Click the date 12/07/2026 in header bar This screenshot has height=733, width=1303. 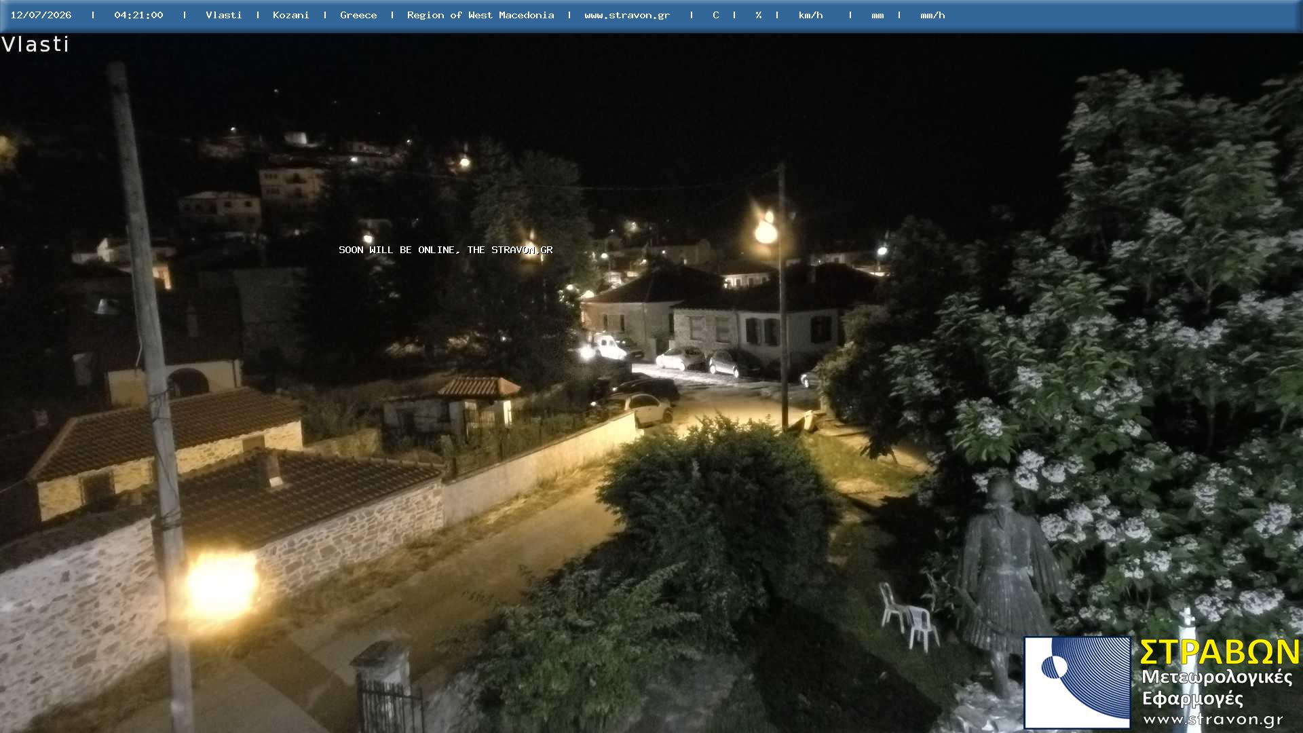pyautogui.click(x=41, y=15)
